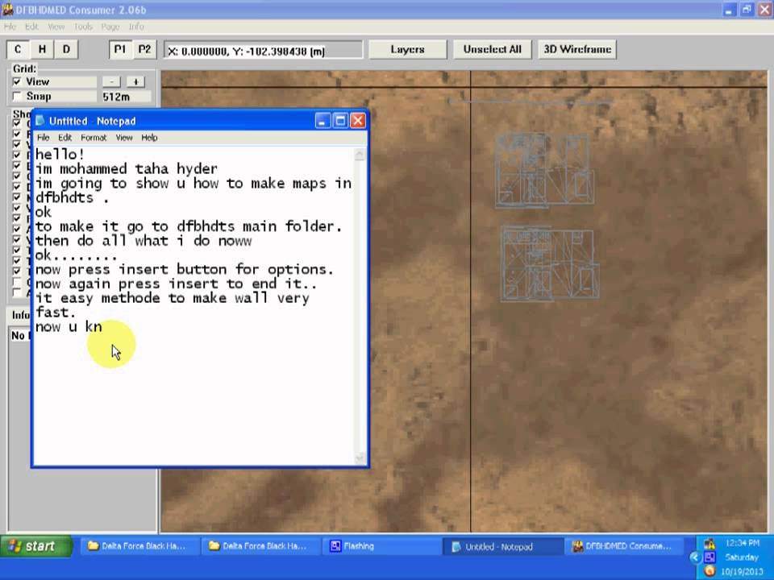
Task: Switch to DFBHDMED Consume... taskbar button
Action: [x=624, y=546]
